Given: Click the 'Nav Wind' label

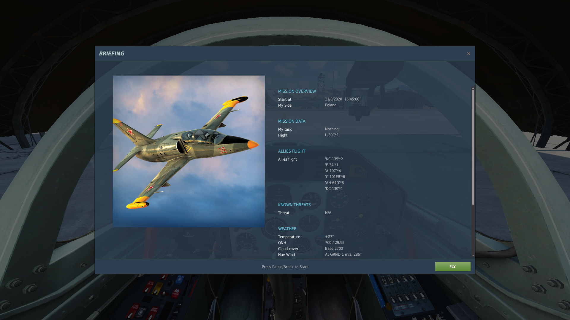Looking at the screenshot, I should [286, 255].
